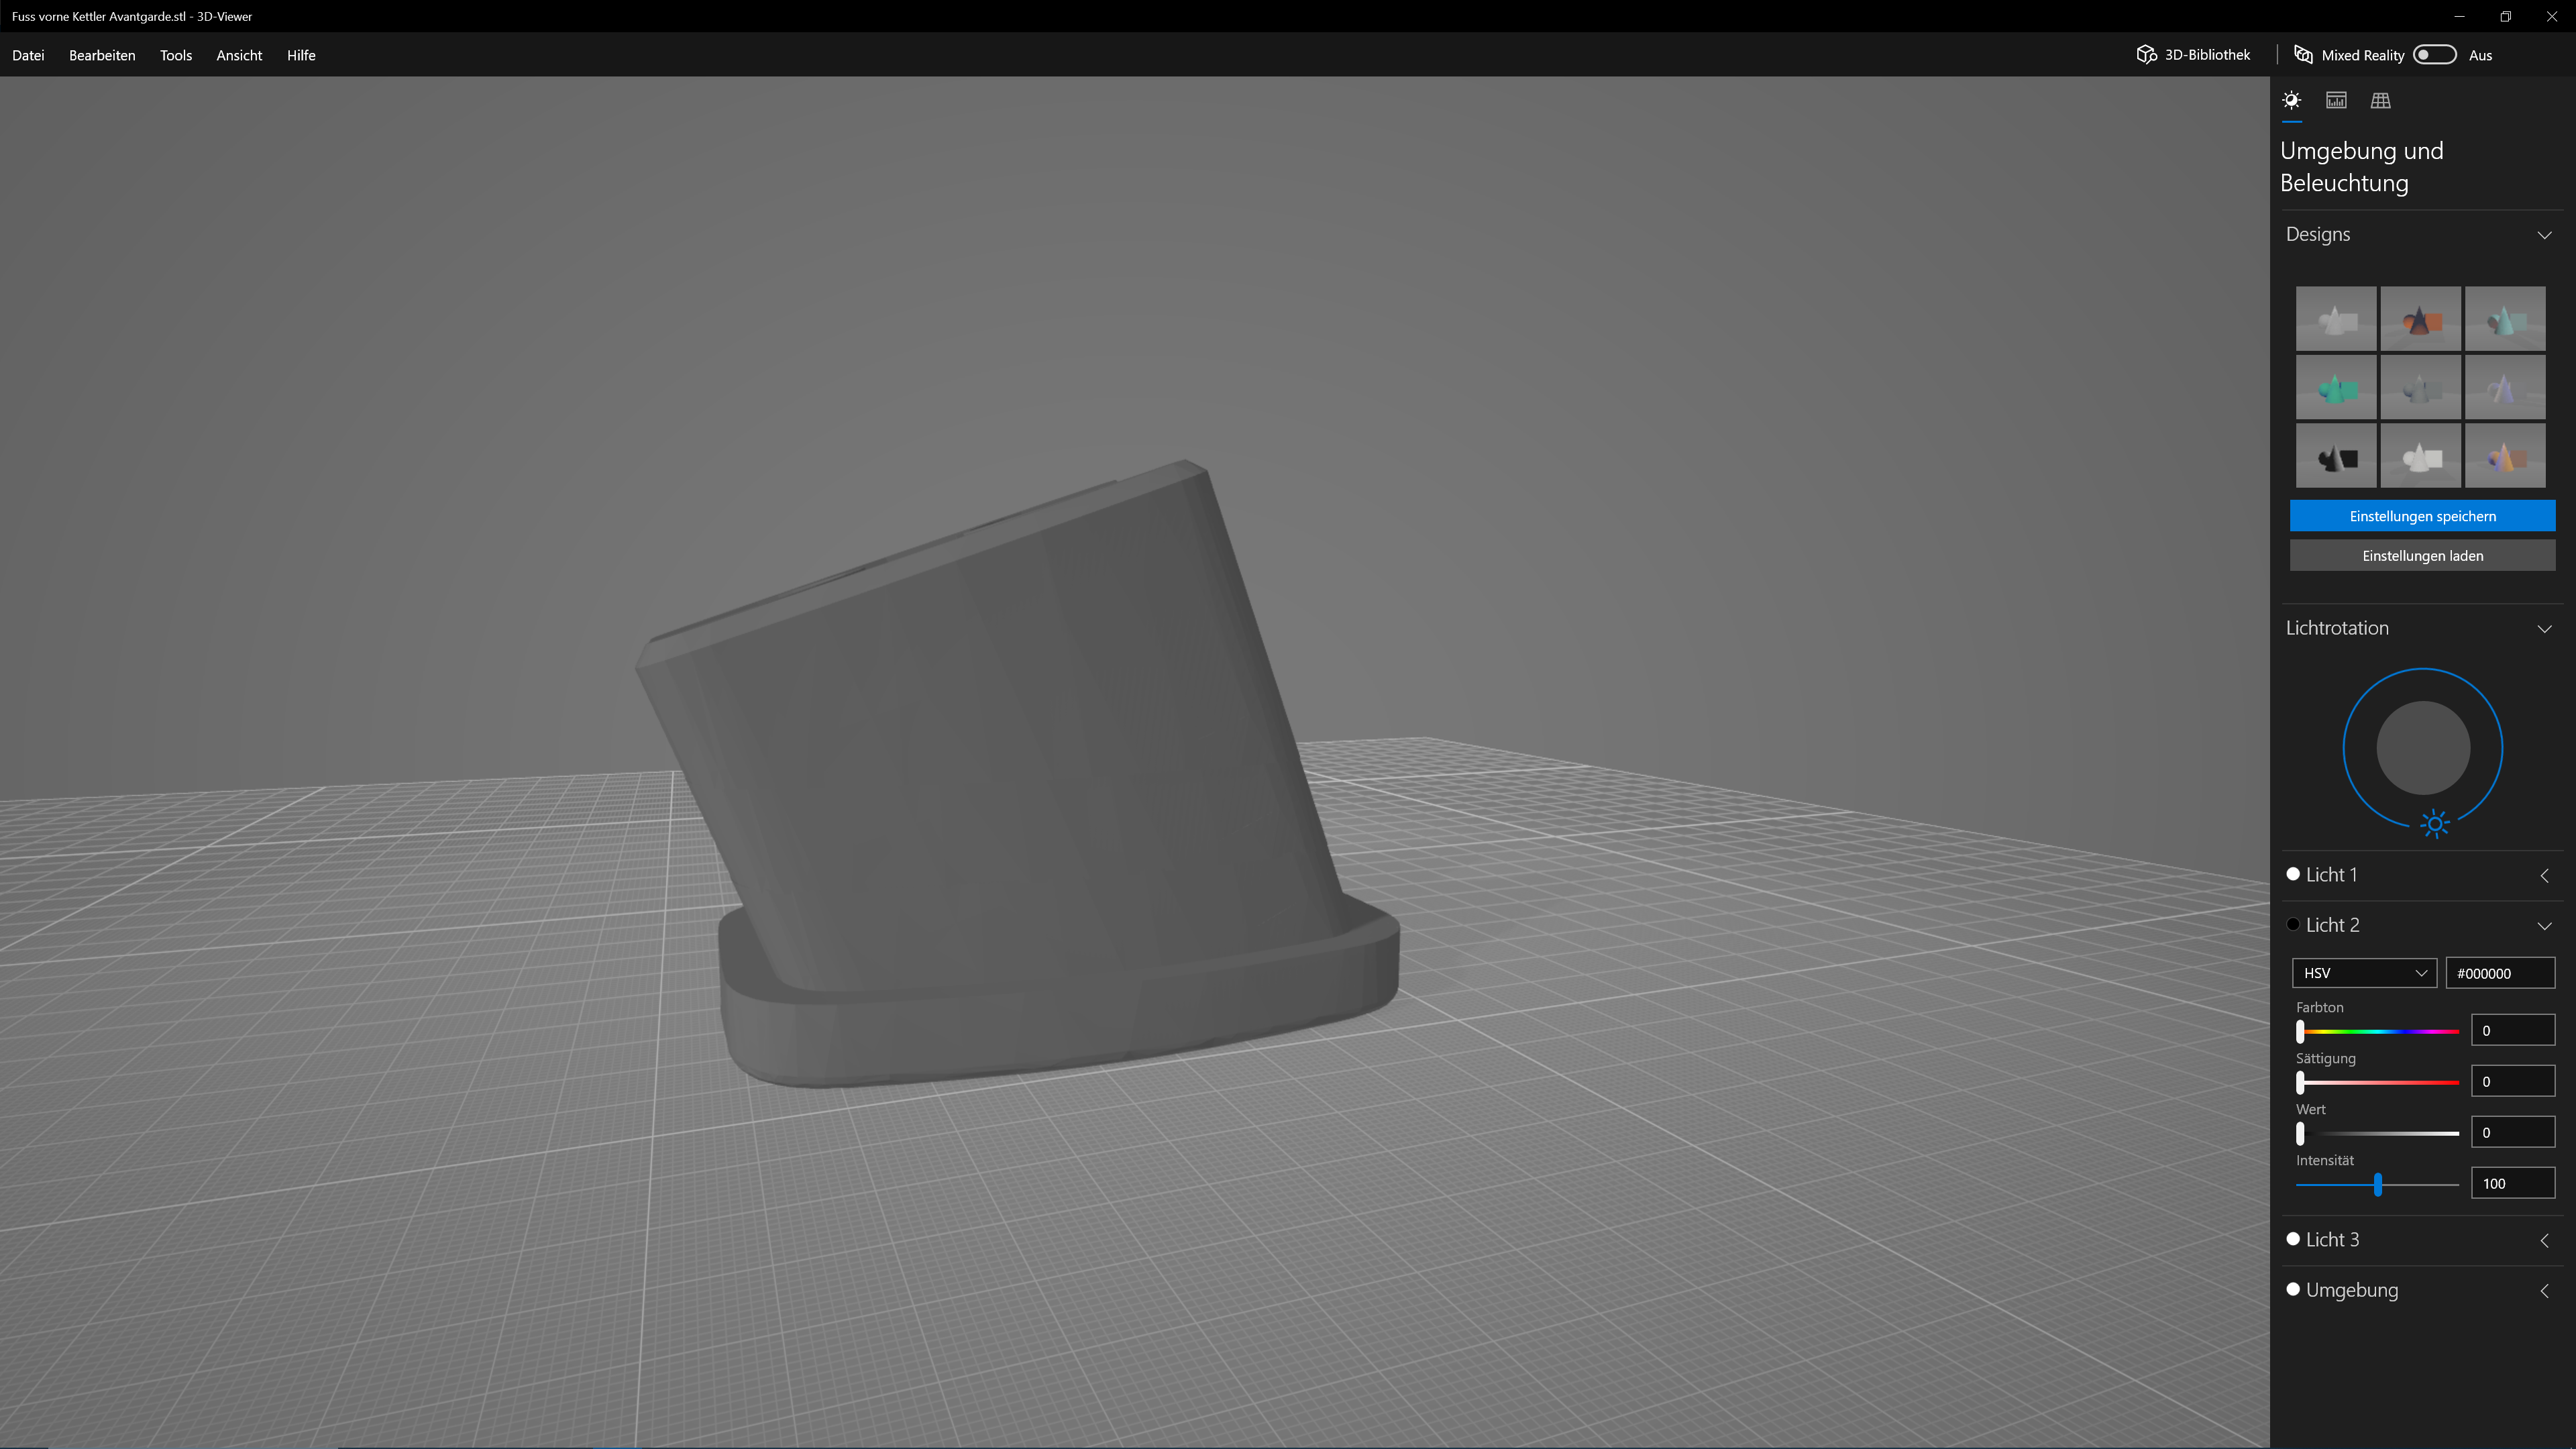The height and width of the screenshot is (1449, 2576).
Task: Toggle the Mixed Reality switch
Action: pyautogui.click(x=2434, y=55)
